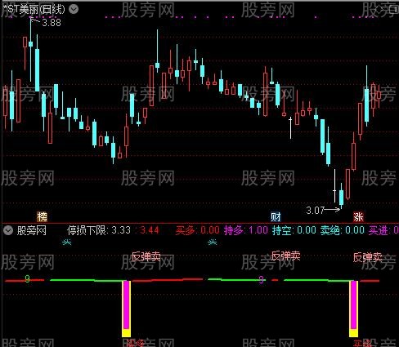Click the 卖绝: 0.00 indicator value
The height and width of the screenshot is (347, 399).
click(x=343, y=230)
